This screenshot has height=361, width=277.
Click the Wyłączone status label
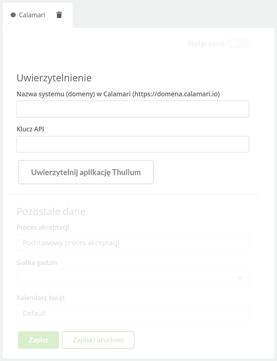(x=206, y=44)
